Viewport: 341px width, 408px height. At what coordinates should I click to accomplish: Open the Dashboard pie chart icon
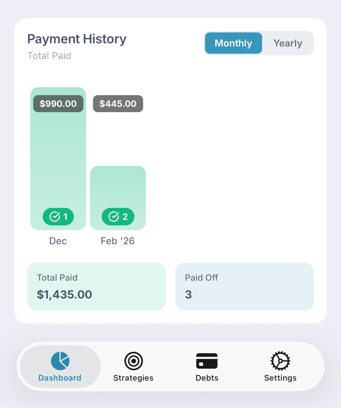[60, 361]
